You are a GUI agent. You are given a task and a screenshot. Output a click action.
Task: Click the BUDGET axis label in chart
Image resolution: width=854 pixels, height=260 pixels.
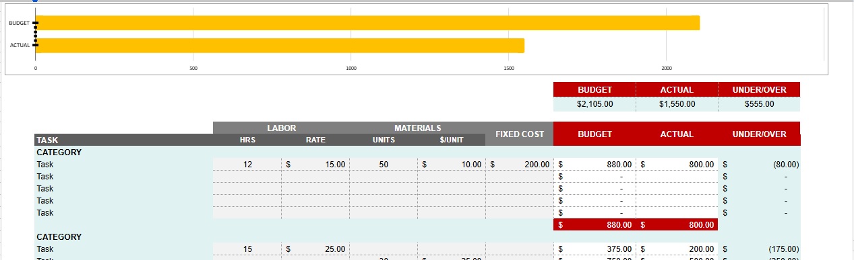[x=19, y=23]
